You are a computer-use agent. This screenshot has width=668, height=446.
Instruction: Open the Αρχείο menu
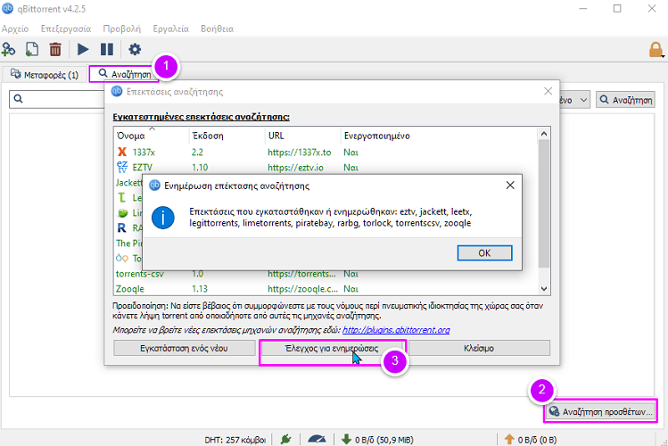(x=15, y=29)
